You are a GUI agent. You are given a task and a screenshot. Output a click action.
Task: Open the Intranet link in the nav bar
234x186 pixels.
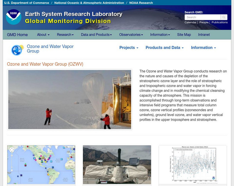click(x=204, y=35)
